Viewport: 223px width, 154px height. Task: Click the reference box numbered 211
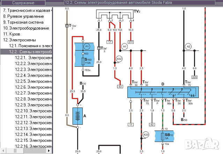[x=131, y=42]
